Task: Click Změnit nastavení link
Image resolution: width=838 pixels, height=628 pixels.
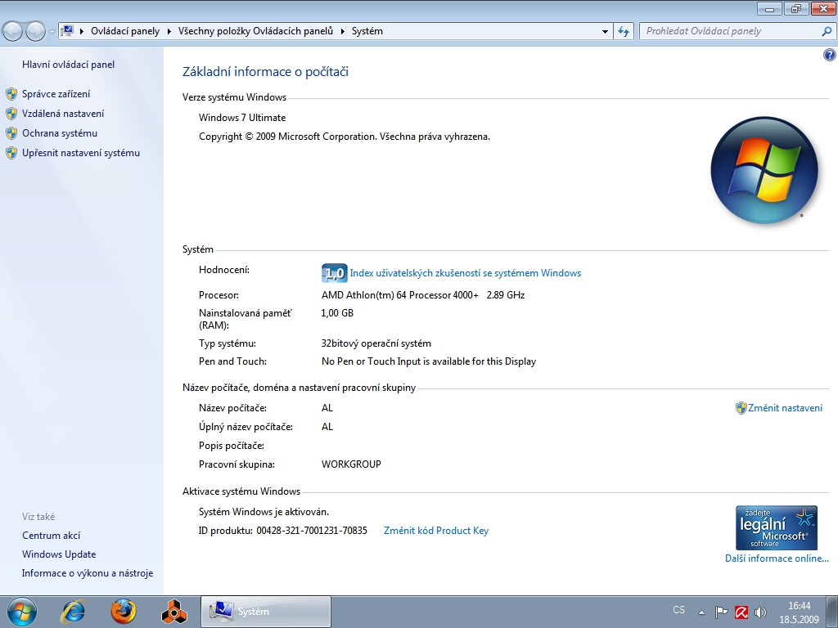Action: 785,408
